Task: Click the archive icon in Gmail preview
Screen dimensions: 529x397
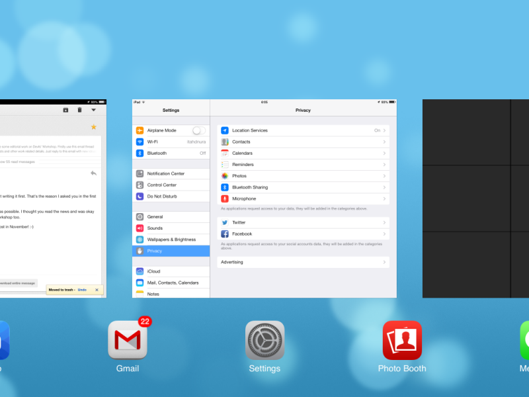Action: pos(65,110)
